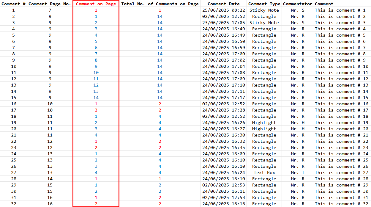
Task: Select blue total "4" in comment 27 row
Action: (160, 172)
